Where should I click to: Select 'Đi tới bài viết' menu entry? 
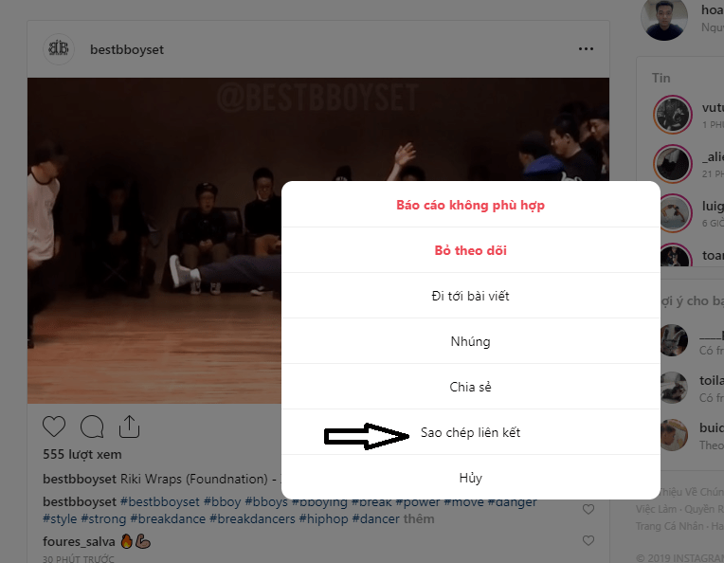click(471, 296)
